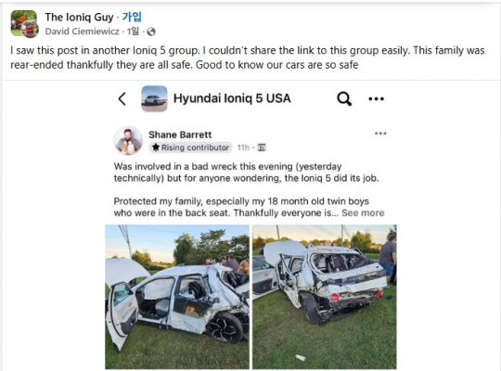Image resolution: width=501 pixels, height=371 pixels.
Task: Open the three-dot options on Shane Barrett's post
Action: click(x=380, y=134)
